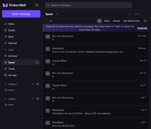The width and height of the screenshot is (151, 129).
Task: Go to the Sent folder
Action: coord(21,37)
